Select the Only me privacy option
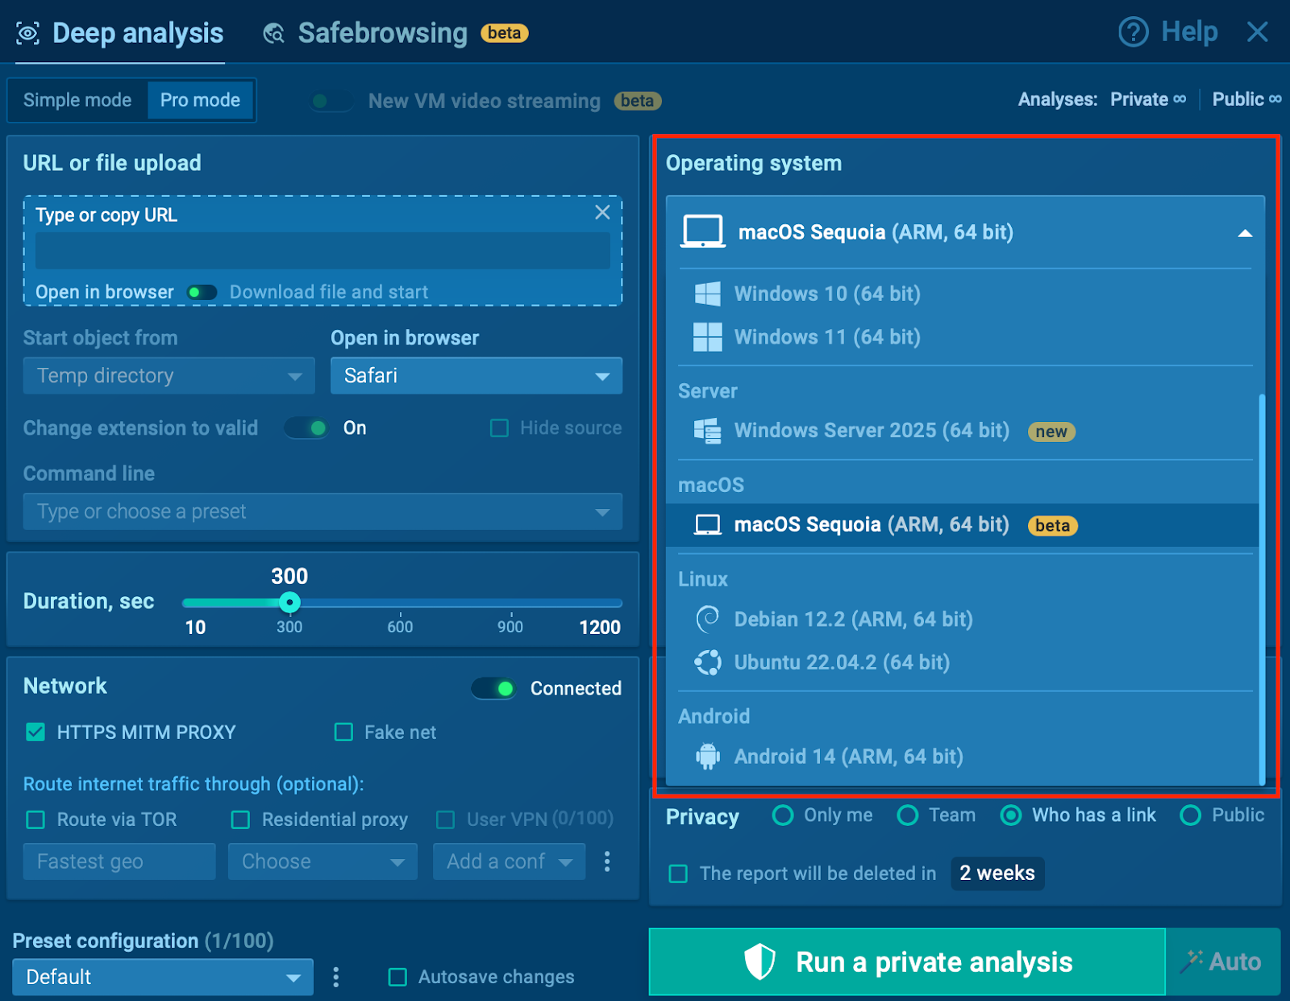Screen dimensions: 1290x1001 point(782,815)
